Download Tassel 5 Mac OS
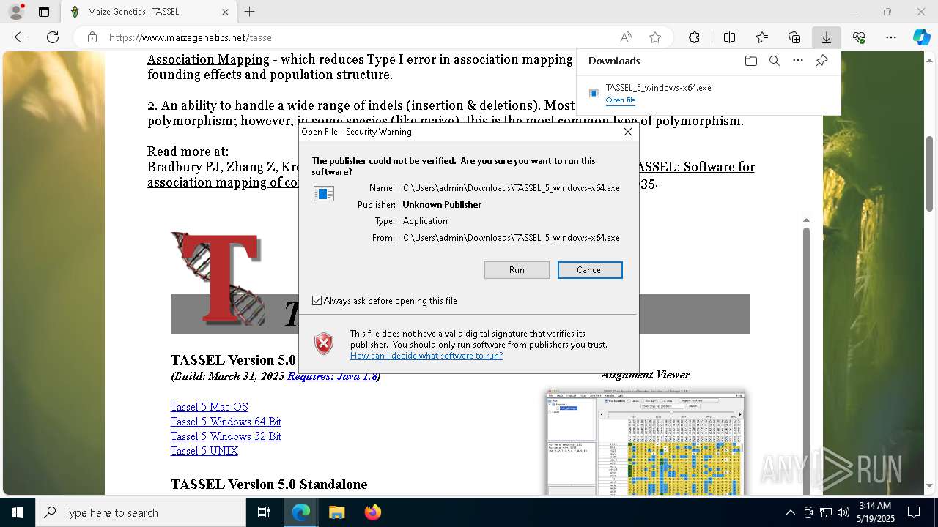This screenshot has width=938, height=527. point(210,407)
